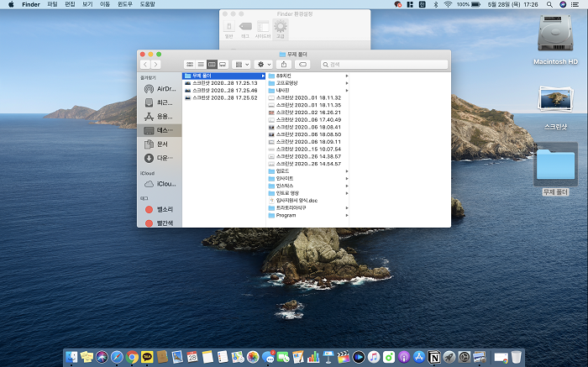This screenshot has height=367, width=588.
Task: Select 입사지원서 양식.doc file
Action: 308,201
